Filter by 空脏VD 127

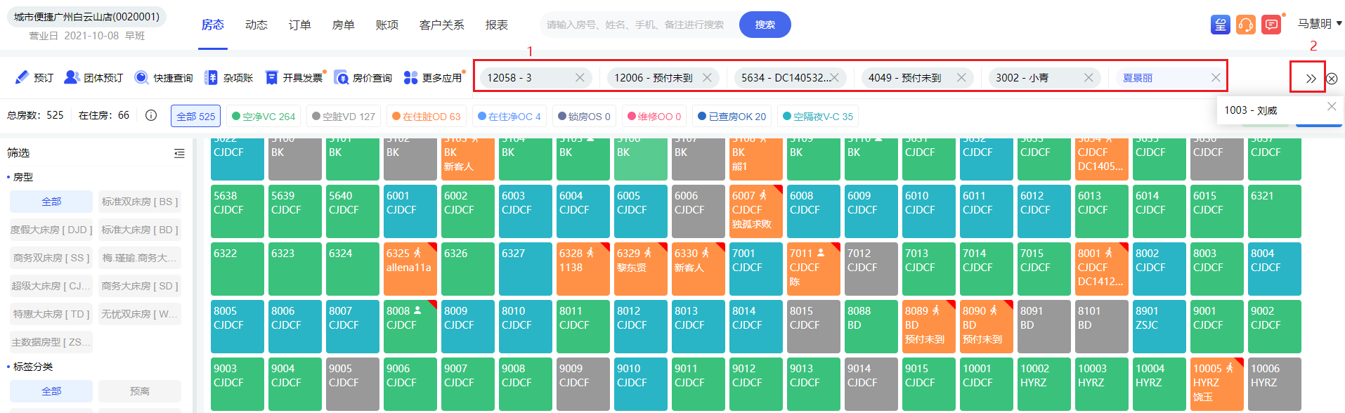tap(344, 117)
